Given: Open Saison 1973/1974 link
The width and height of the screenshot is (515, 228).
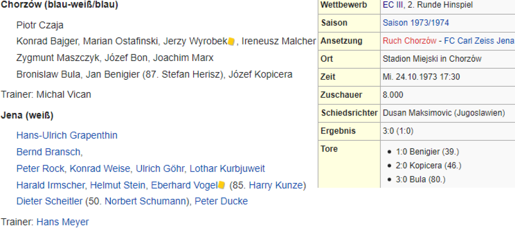Looking at the screenshot, I should point(416,23).
